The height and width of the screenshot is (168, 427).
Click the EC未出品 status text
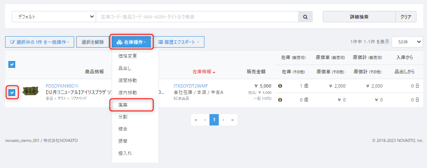(181, 98)
